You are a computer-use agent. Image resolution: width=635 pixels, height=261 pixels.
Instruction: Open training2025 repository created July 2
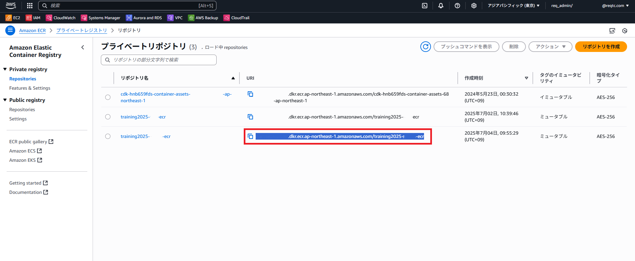(x=143, y=117)
